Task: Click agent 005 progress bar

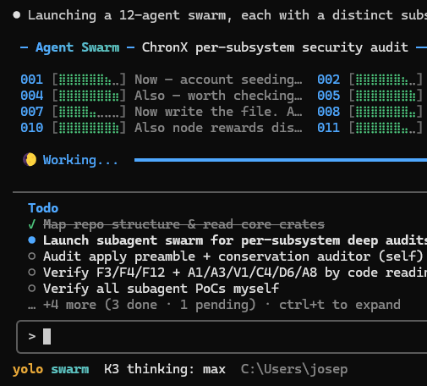Action: point(386,96)
